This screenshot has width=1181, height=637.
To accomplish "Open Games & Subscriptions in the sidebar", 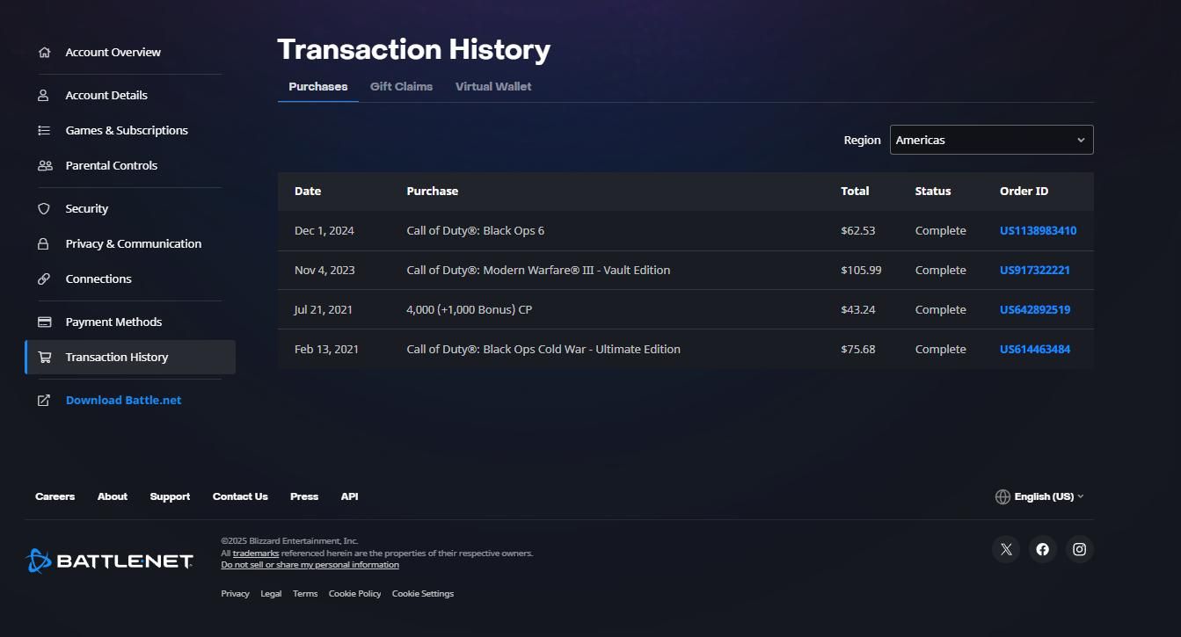I will 127,131.
